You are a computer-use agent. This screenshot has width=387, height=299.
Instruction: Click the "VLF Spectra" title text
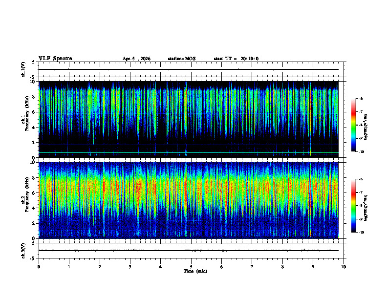coord(55,59)
